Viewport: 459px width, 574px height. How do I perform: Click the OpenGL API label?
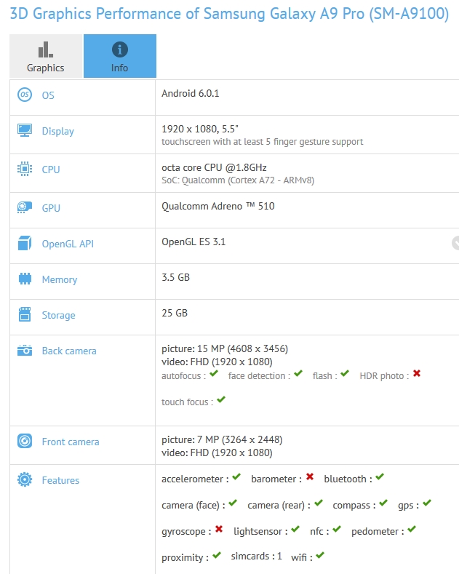point(68,244)
